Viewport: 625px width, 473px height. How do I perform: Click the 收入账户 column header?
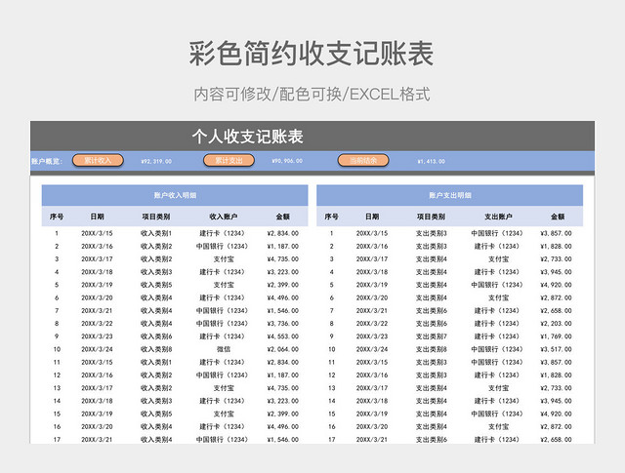224,217
